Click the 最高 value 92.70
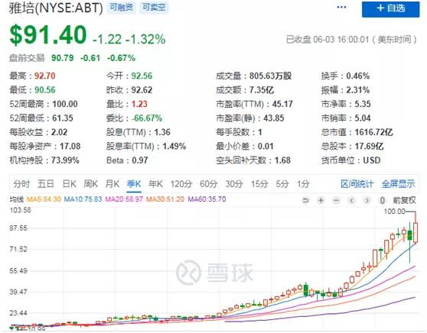The width and height of the screenshot is (427, 333). tap(45, 76)
